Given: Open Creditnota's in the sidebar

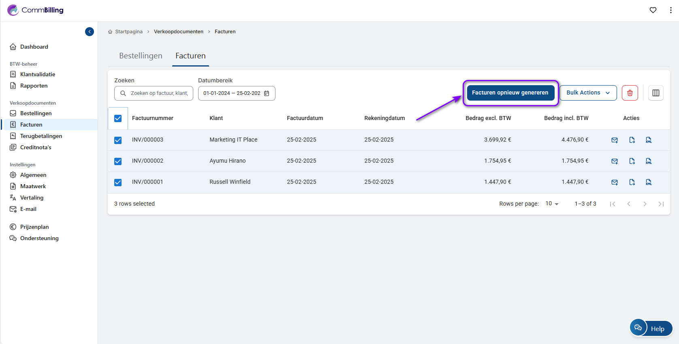Looking at the screenshot, I should tap(36, 147).
